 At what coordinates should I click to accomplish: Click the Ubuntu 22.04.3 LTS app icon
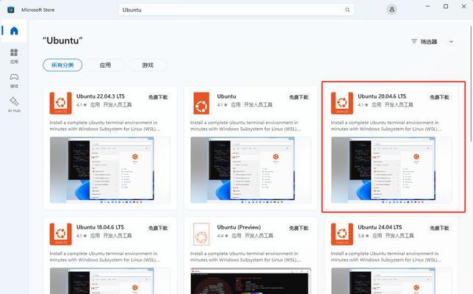tap(61, 103)
